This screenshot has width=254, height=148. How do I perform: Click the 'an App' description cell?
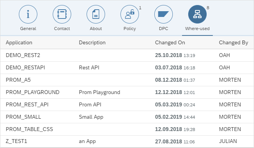[87, 141]
